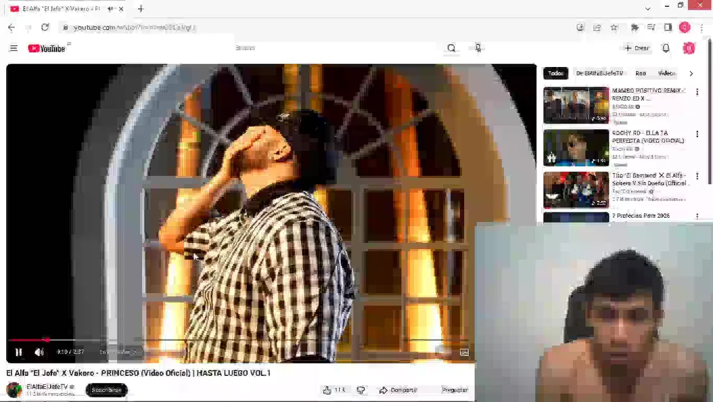Viewport: 713px width, 402px height.
Task: Click the page vertical scrollbar
Action: pyautogui.click(x=710, y=112)
